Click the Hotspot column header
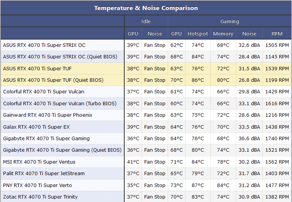 pos(198,33)
